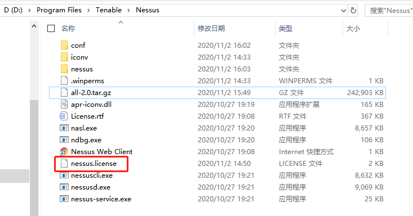Click the .winperms file icon
Image resolution: width=413 pixels, height=216 pixels.
(x=64, y=81)
